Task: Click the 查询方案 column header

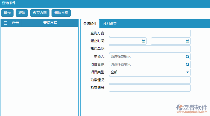Action: coord(50,23)
